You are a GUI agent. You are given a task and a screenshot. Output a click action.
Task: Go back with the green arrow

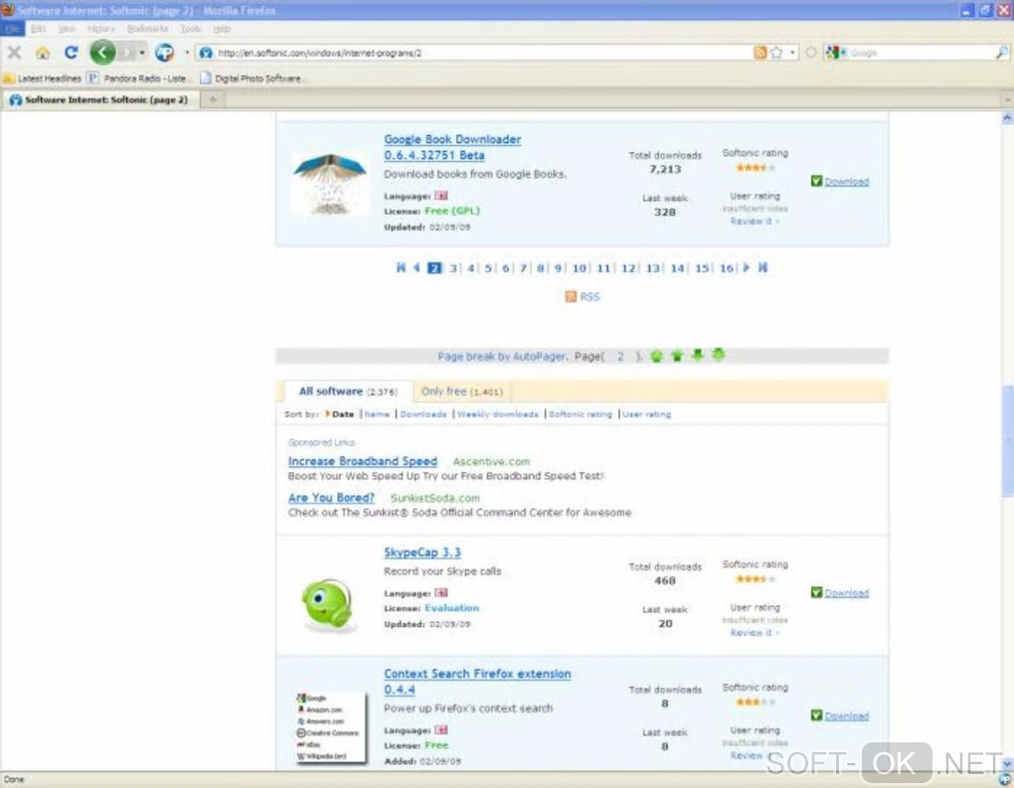point(102,53)
